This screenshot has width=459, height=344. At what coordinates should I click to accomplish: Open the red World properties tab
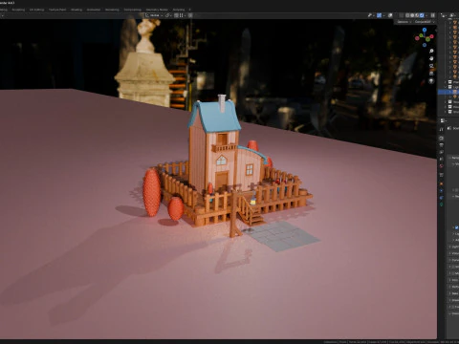[x=441, y=166]
